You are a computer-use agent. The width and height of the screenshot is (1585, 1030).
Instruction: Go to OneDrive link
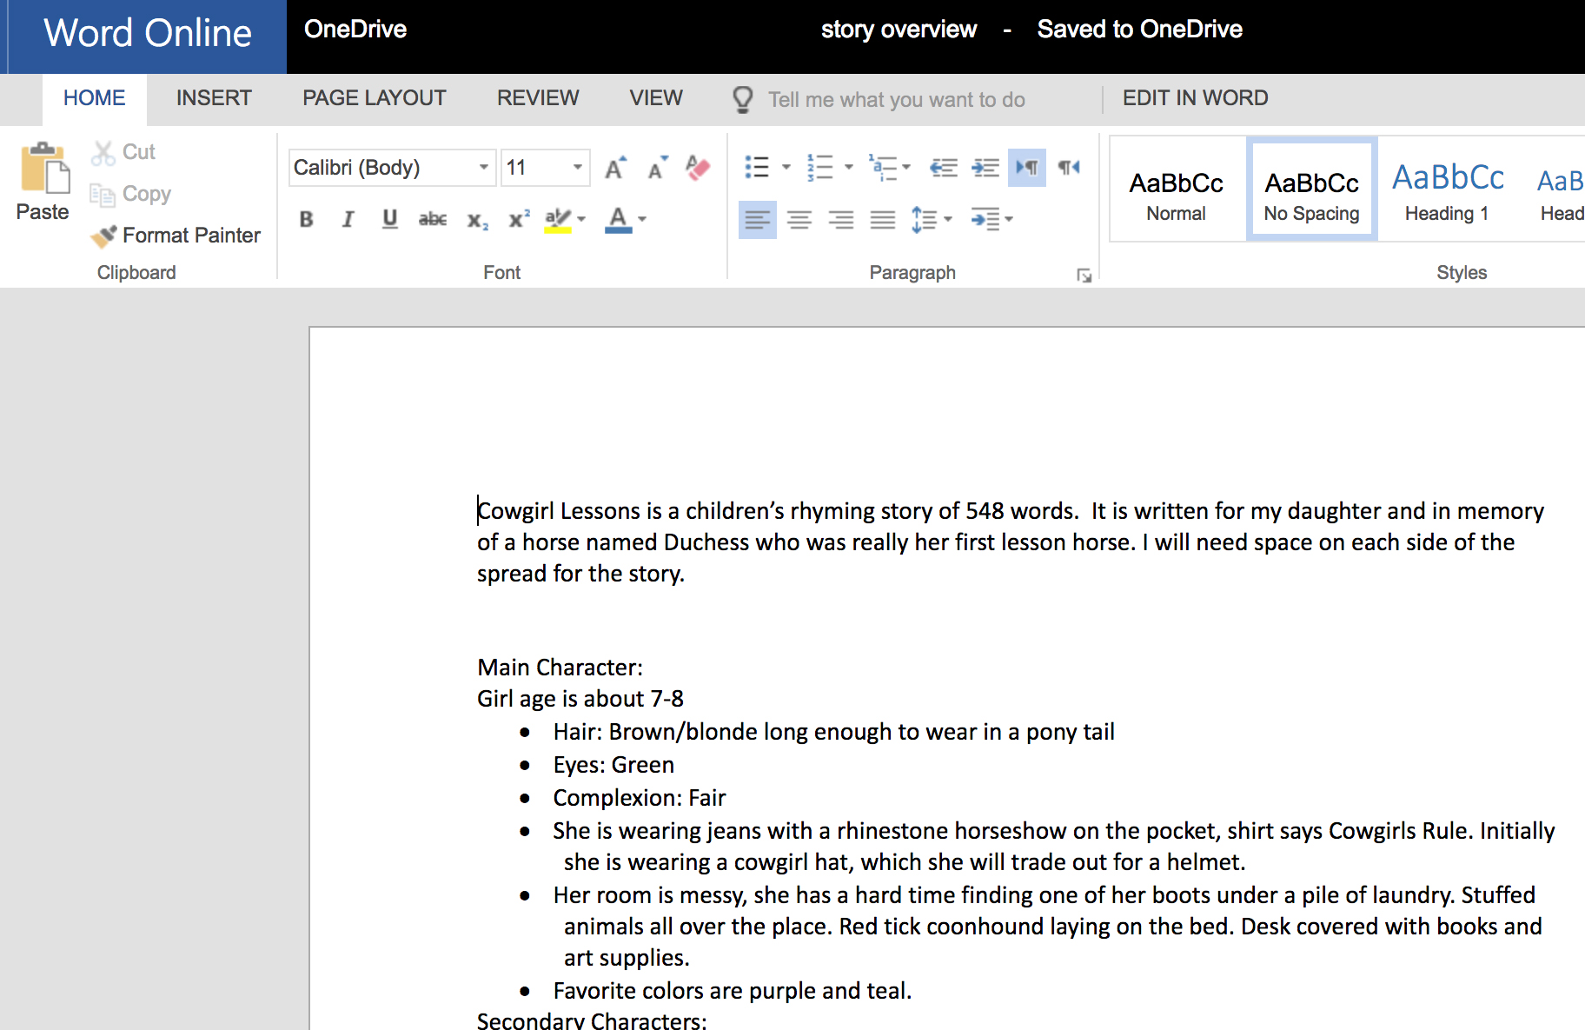click(355, 29)
